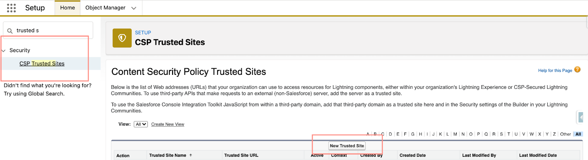The width and height of the screenshot is (588, 160).
Task: Click the Quick Find field containing 'trusted s'
Action: [x=48, y=30]
